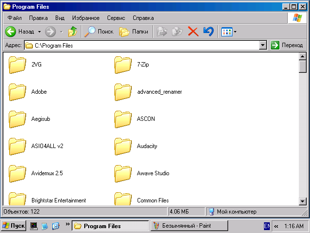
Task: Click the scrollbar up arrow
Action: (302, 56)
